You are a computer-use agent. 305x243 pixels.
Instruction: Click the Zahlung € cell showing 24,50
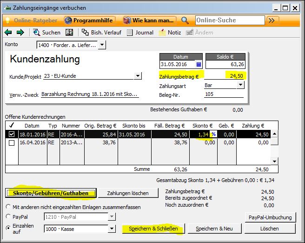(253, 134)
